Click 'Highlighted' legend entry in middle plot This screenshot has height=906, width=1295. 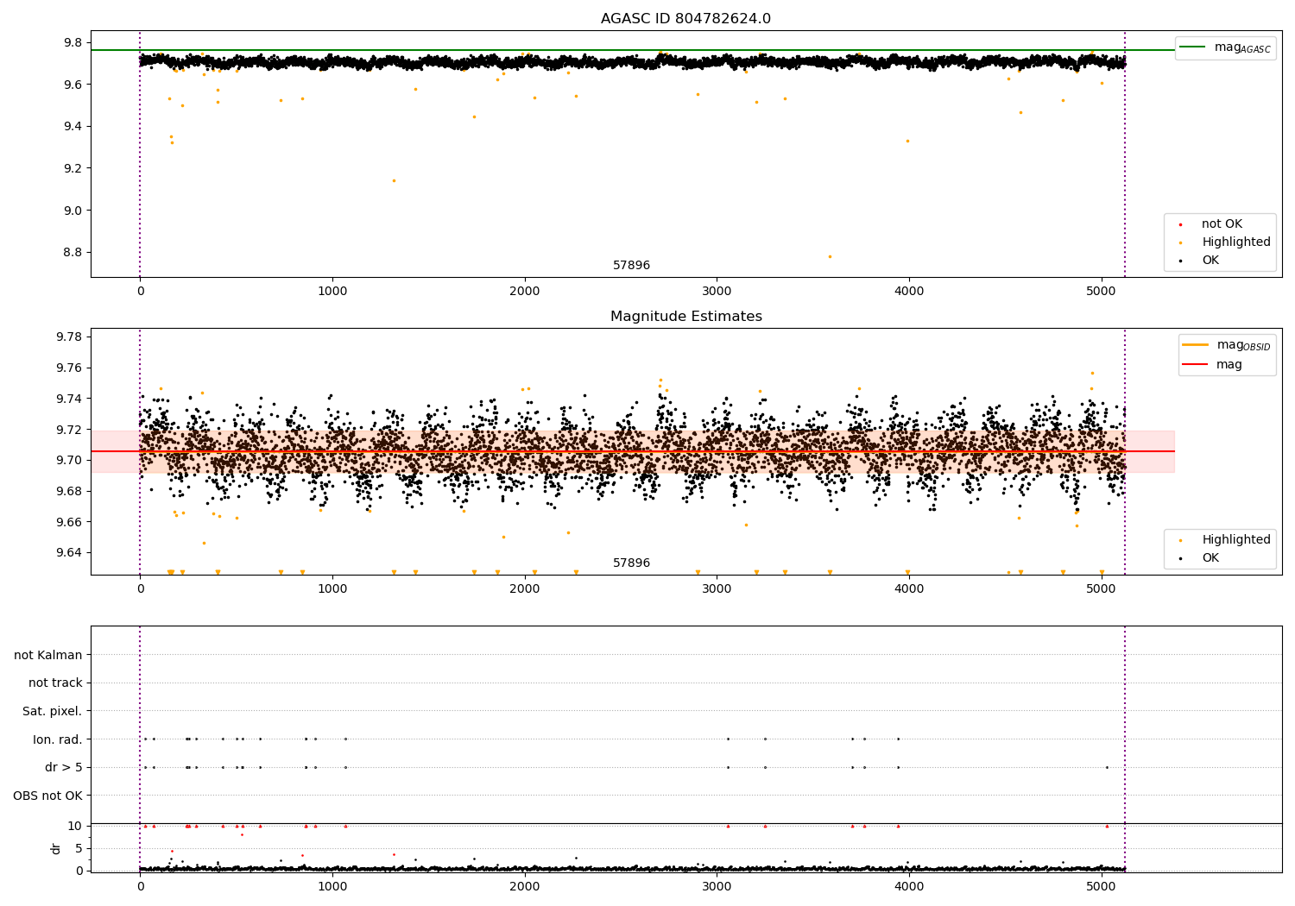click(1235, 540)
